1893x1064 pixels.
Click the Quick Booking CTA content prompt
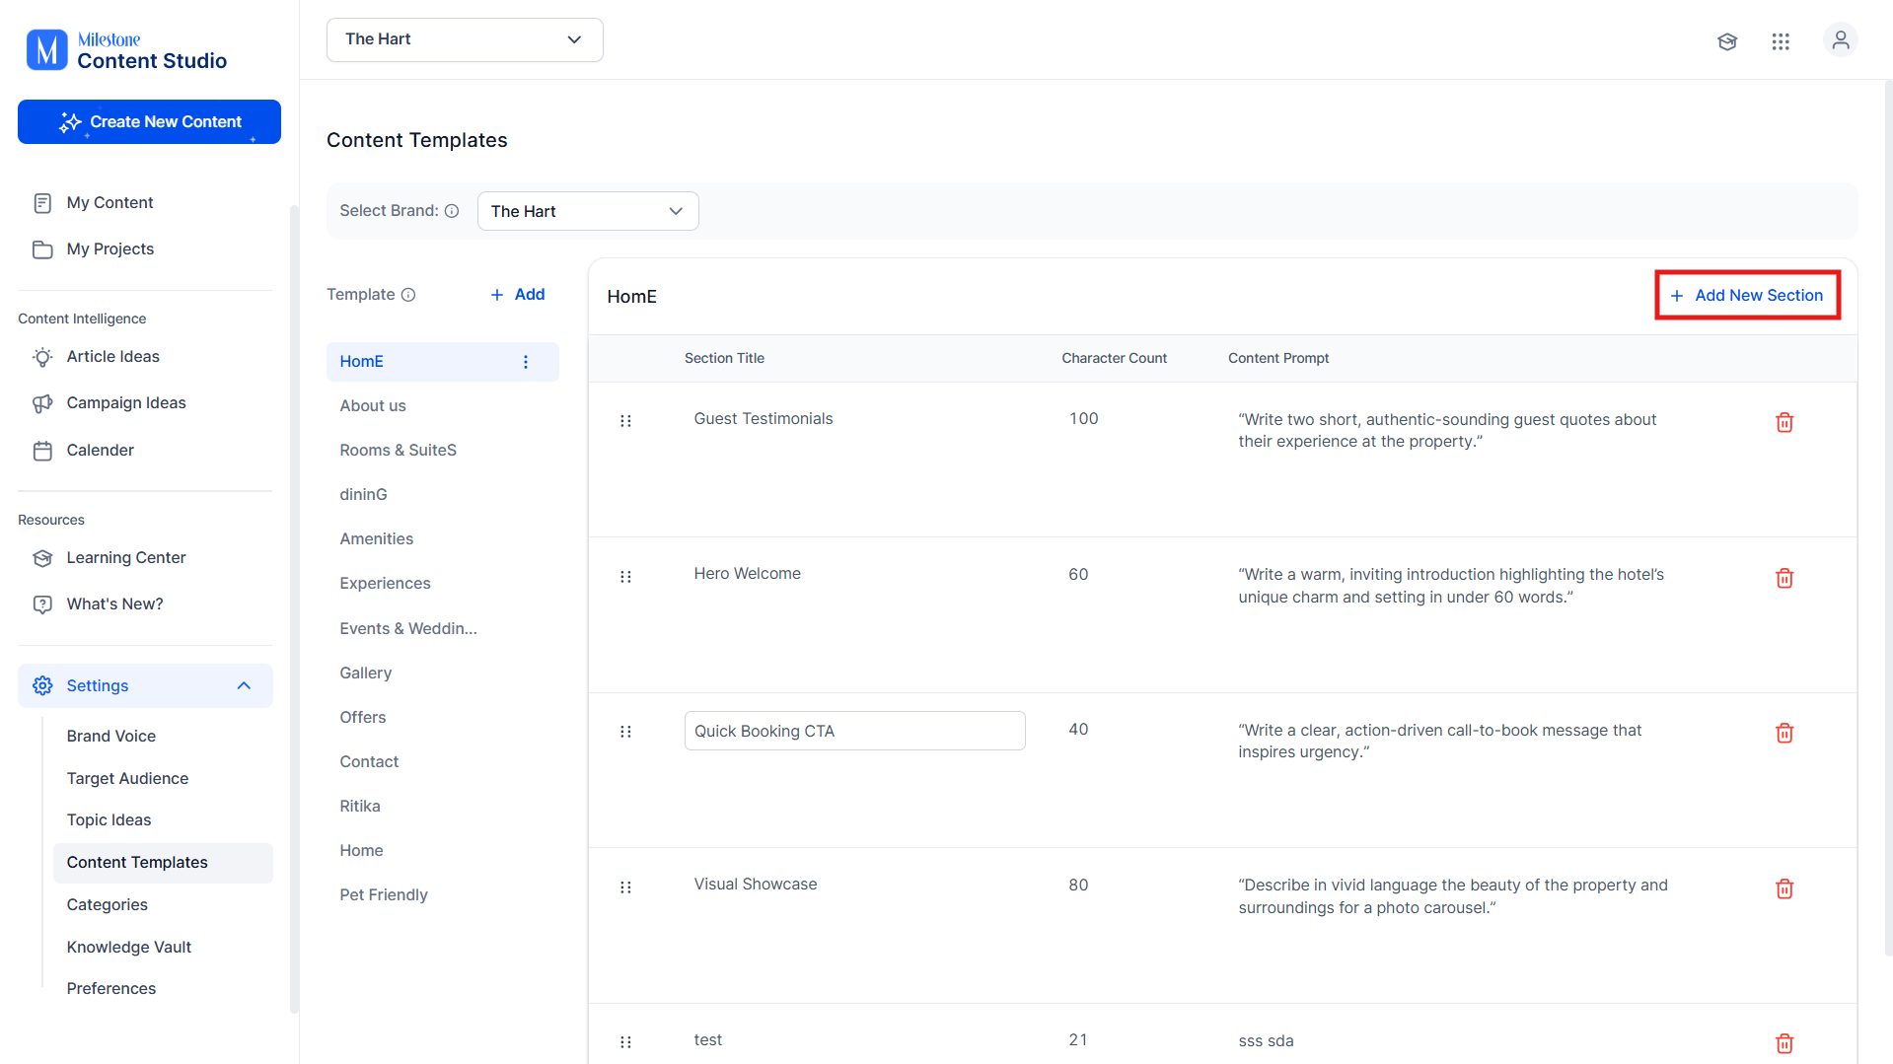click(1440, 742)
